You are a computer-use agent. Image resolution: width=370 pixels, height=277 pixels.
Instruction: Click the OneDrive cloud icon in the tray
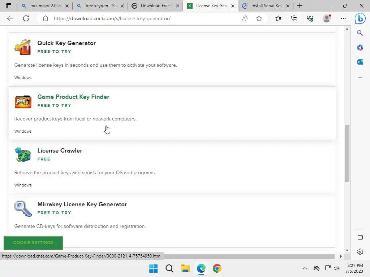point(317,268)
